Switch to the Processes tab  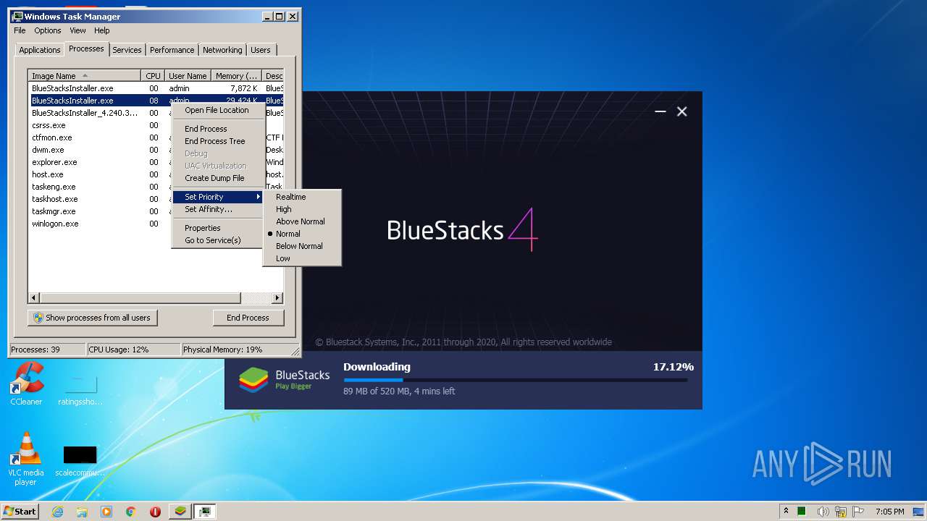pos(86,48)
